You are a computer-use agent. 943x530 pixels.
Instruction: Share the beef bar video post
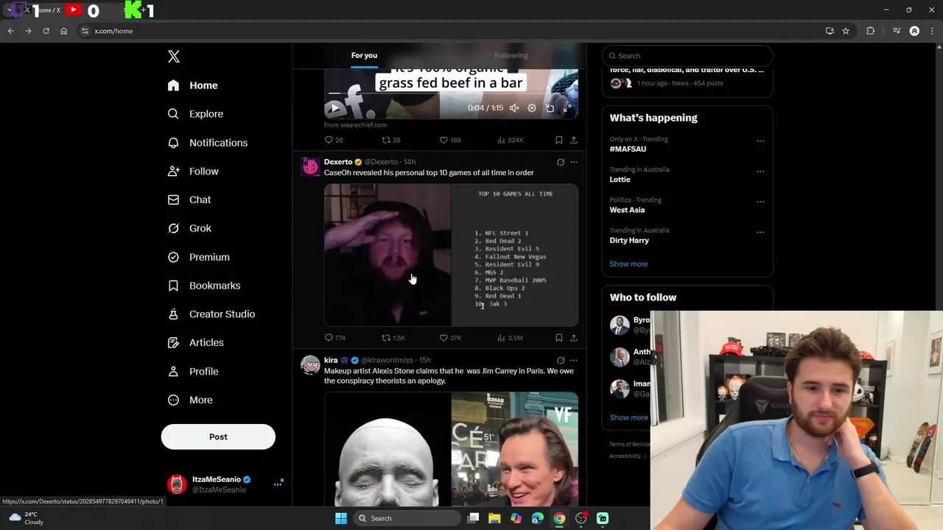(x=574, y=140)
